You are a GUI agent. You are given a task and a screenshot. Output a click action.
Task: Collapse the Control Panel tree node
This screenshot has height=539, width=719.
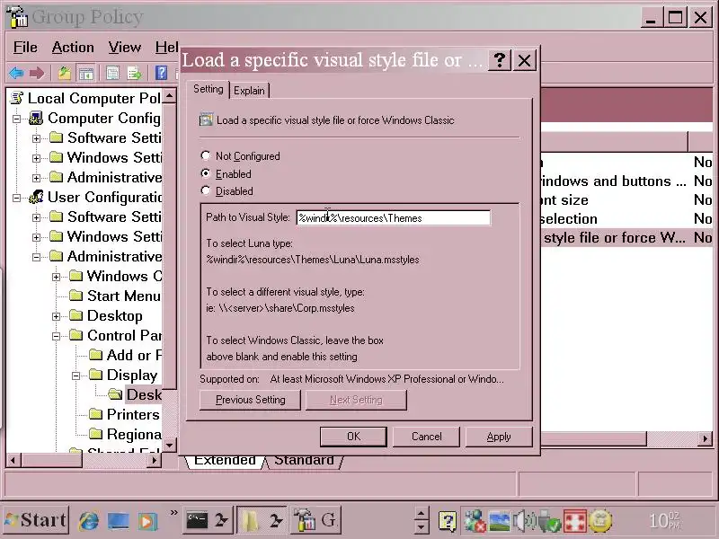click(56, 336)
